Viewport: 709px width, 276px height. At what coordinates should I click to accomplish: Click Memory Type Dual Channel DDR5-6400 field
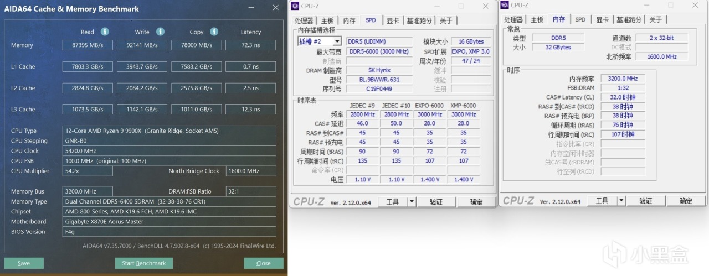[x=169, y=202]
